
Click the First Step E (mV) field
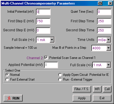[43, 21]
